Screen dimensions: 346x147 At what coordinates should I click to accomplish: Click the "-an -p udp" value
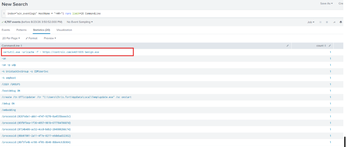tap(9, 65)
